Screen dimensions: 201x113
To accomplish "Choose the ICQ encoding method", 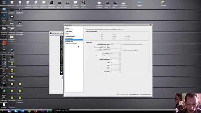I will pos(112,39).
